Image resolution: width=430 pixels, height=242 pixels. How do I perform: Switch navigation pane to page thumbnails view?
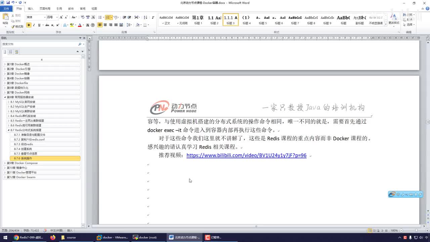point(10,52)
